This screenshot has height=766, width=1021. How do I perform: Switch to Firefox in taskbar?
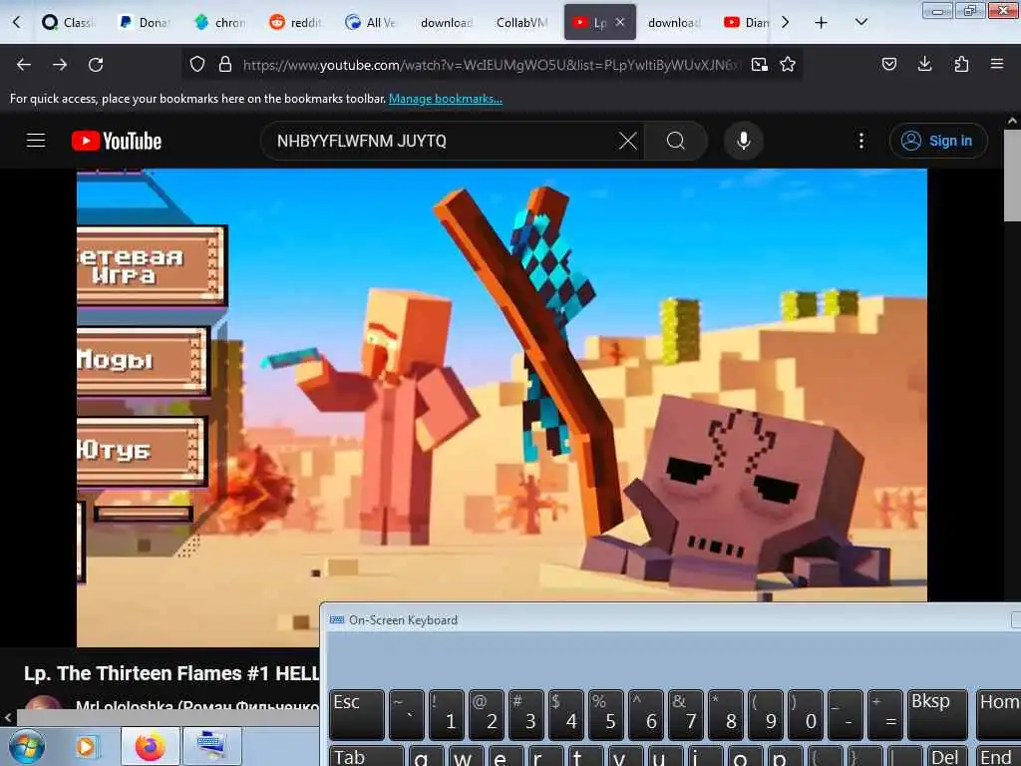coord(150,746)
